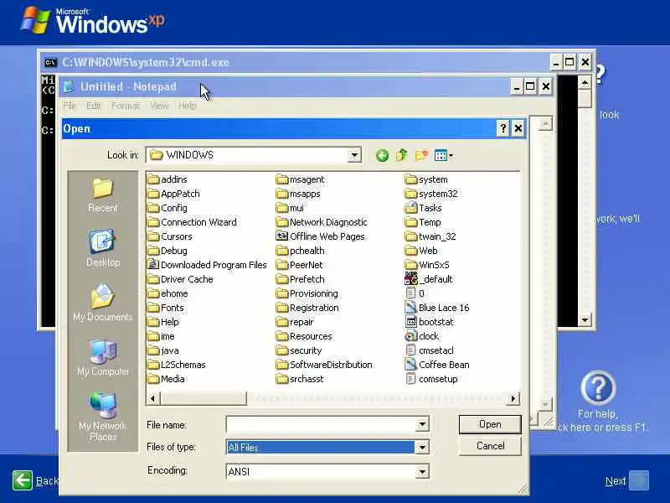Select the bootstat file
This screenshot has width=670, height=503.
click(429, 322)
